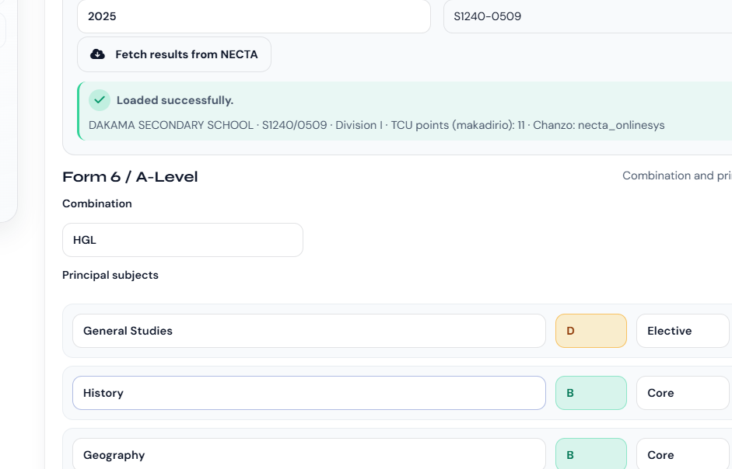
Task: Click the 'Principal subjects' label
Action: [x=110, y=275]
